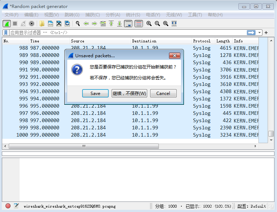Open the 跳转(G) menu
The height and width of the screenshot is (212, 277).
72,15
